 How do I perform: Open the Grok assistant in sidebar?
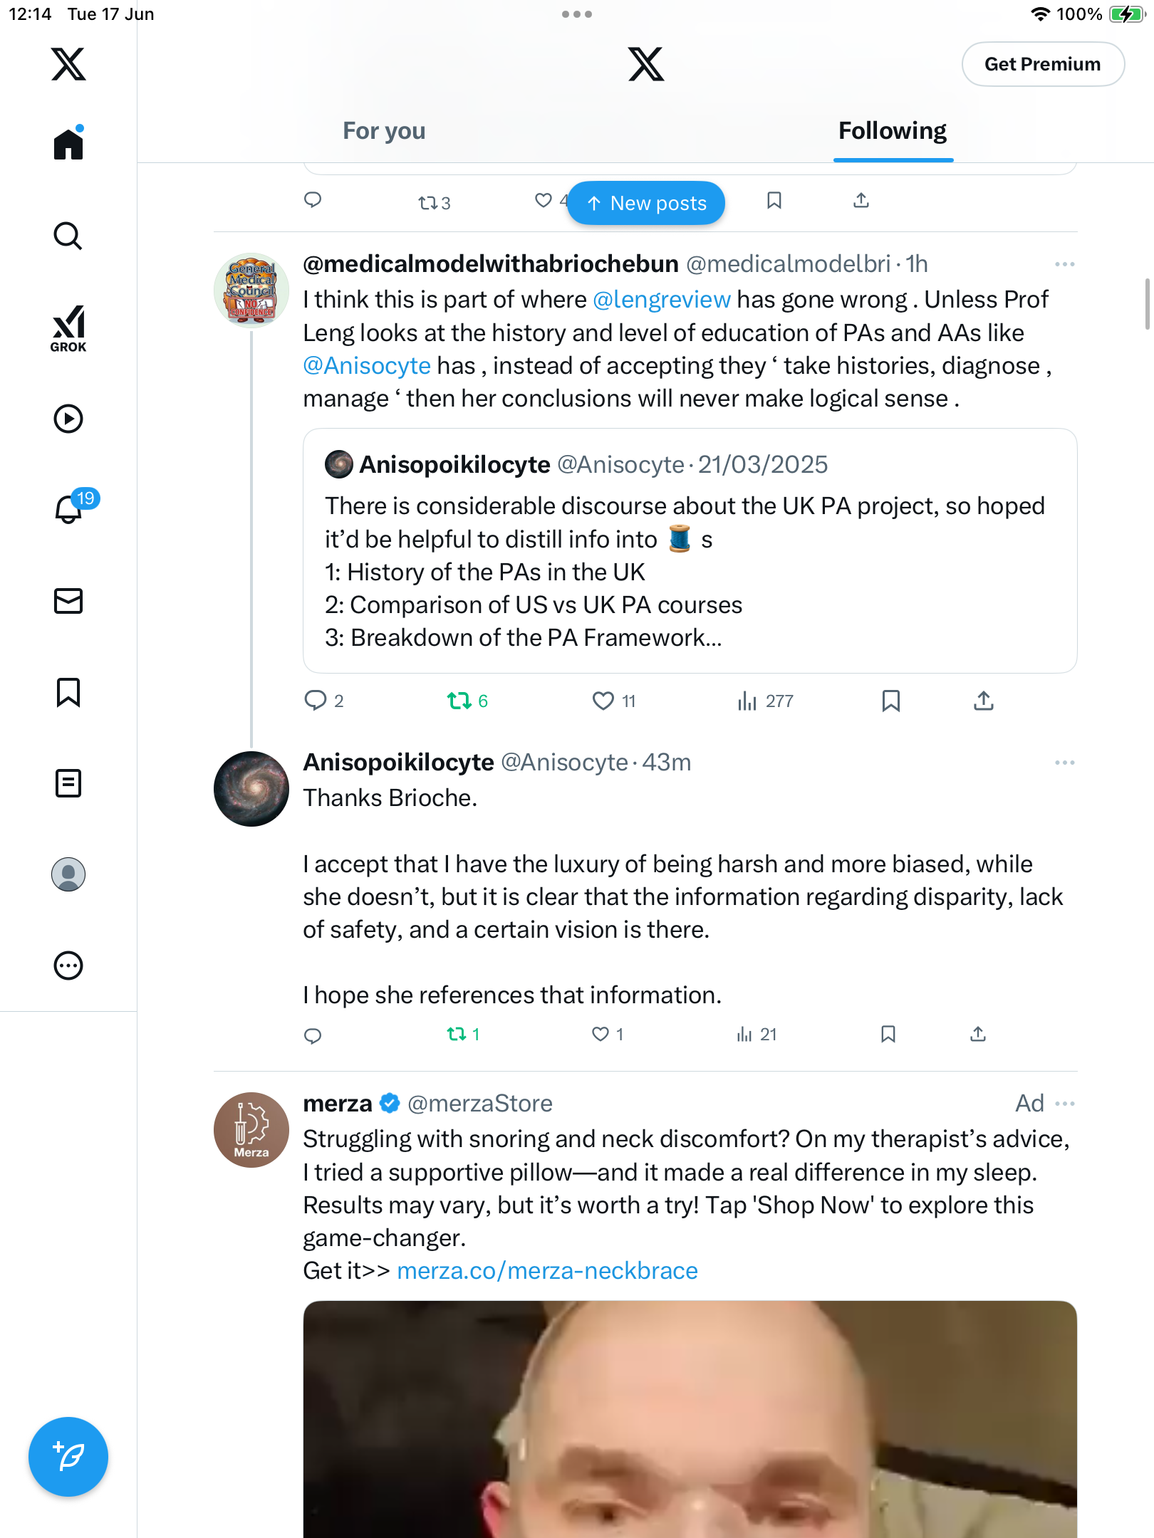pos(68,328)
